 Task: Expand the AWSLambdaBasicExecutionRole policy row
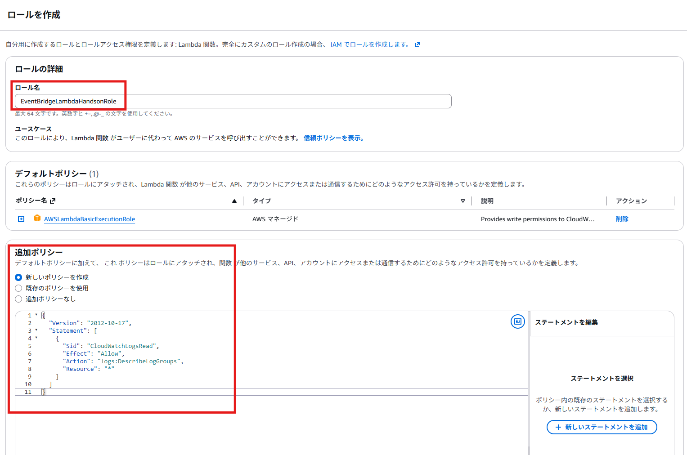(21, 219)
